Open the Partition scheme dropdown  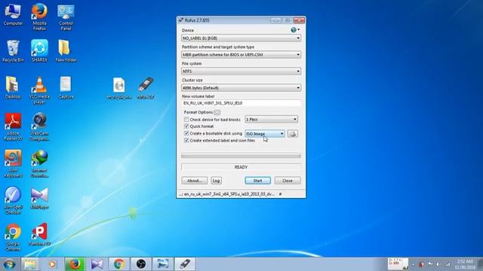pyautogui.click(x=241, y=55)
